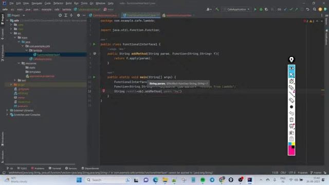Collapse the resources folder node

click(19, 63)
